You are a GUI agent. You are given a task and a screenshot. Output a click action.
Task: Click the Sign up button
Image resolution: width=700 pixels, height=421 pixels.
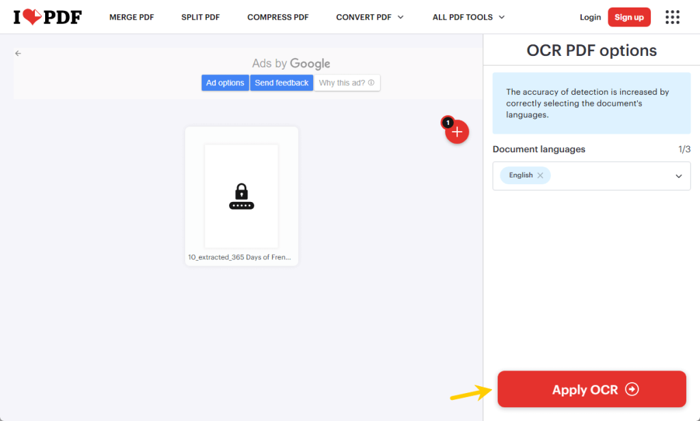[x=629, y=17]
